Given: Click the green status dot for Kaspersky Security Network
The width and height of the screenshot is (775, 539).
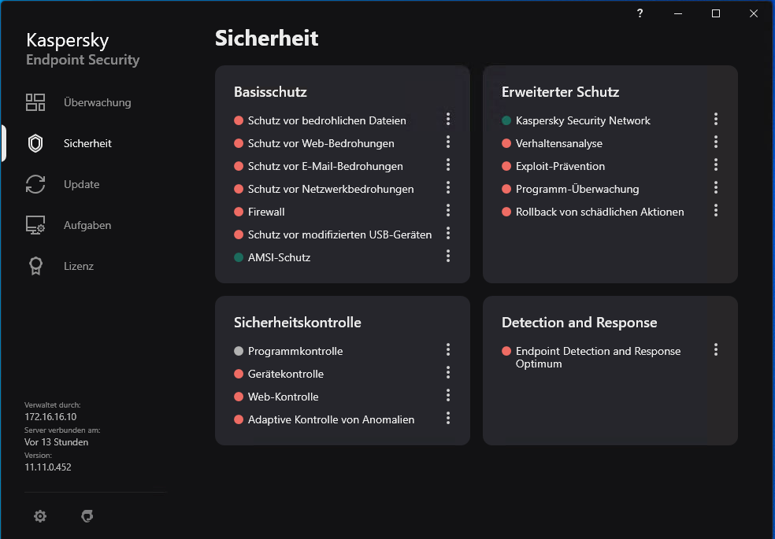Looking at the screenshot, I should (x=506, y=120).
